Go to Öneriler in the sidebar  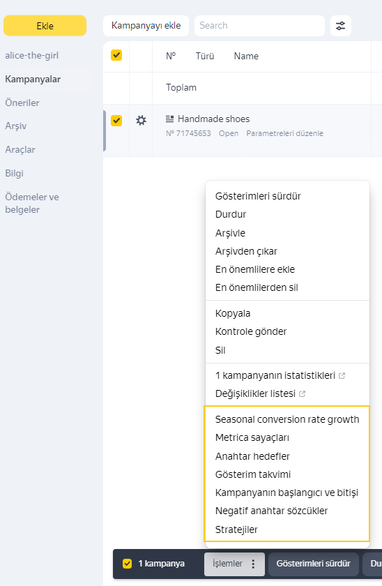pos(22,103)
